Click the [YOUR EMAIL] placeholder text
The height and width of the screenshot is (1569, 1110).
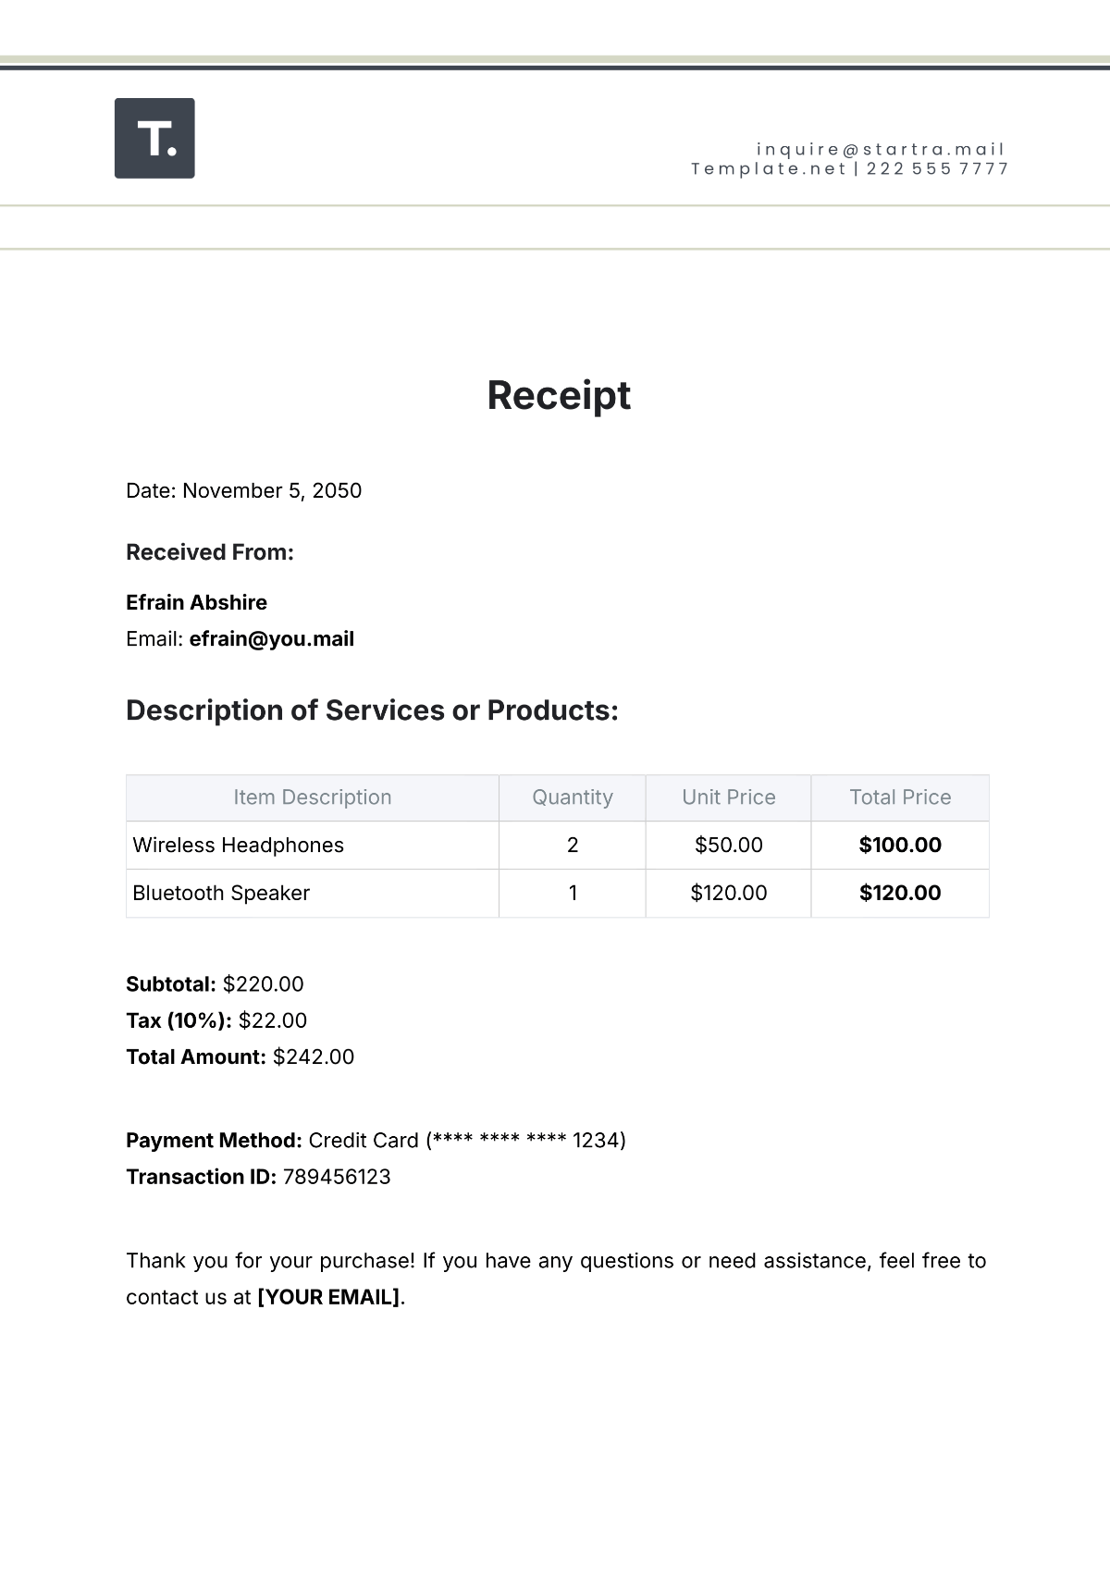tap(328, 1297)
